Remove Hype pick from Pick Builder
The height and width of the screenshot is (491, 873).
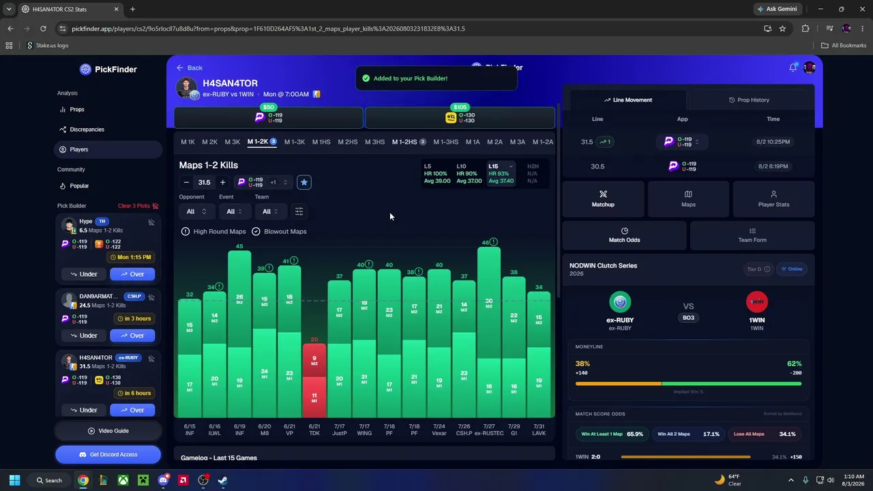click(x=151, y=222)
